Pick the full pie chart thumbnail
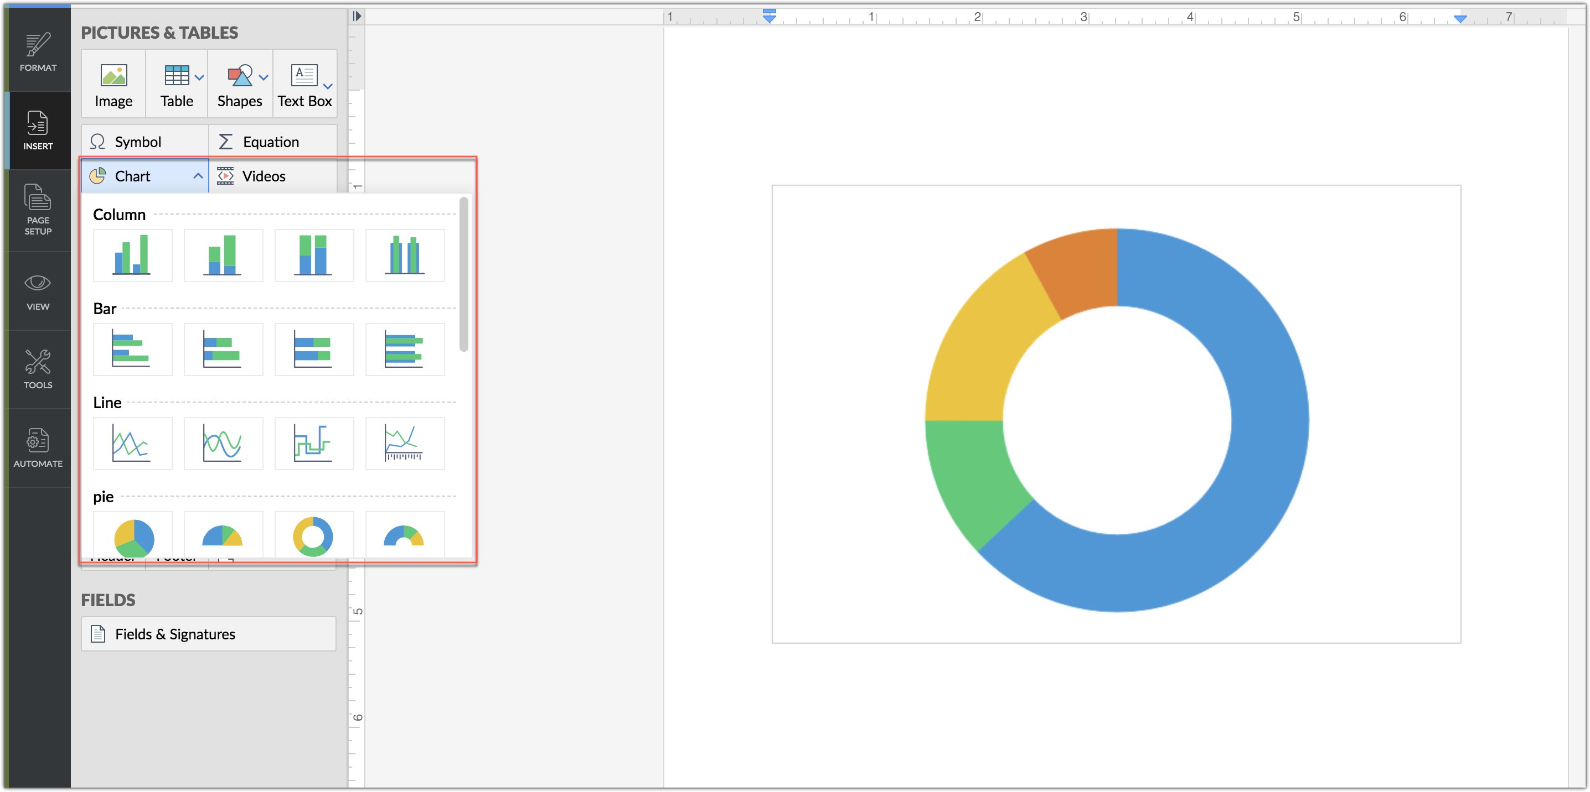 132,535
